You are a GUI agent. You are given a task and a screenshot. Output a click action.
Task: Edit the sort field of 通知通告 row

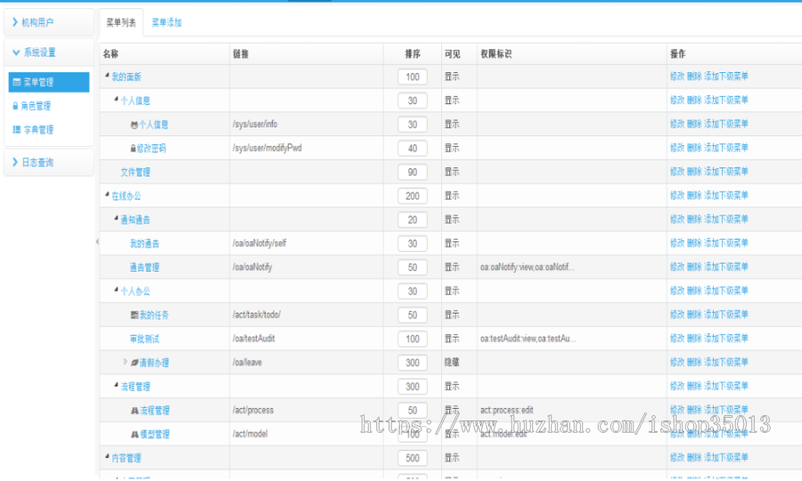point(413,220)
